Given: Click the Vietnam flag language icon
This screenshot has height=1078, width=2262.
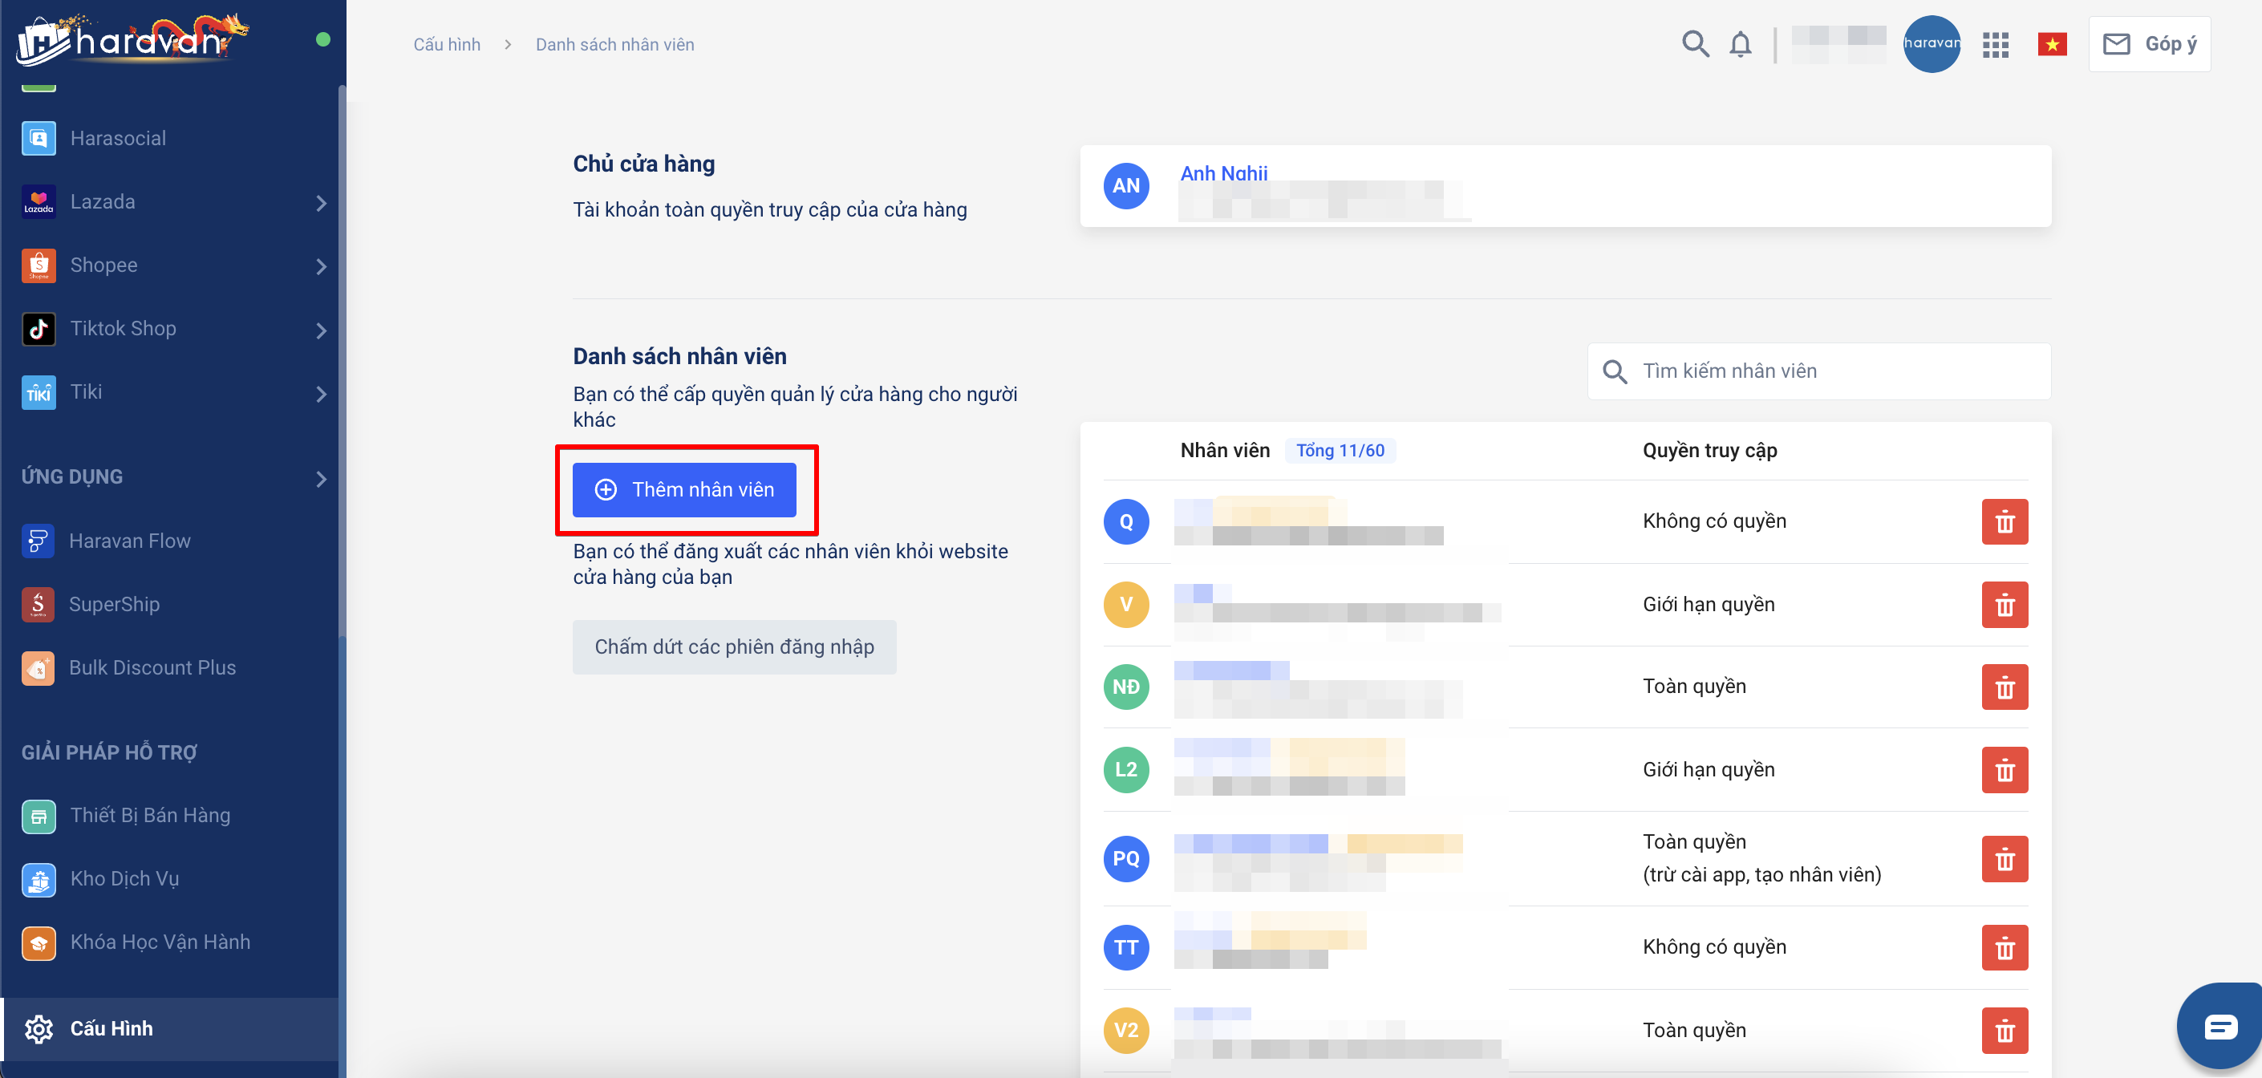Looking at the screenshot, I should 2052,44.
